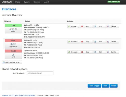Screen dimensions: 126x97
Task: Edit the LAN interface
Action: coord(100,26)
